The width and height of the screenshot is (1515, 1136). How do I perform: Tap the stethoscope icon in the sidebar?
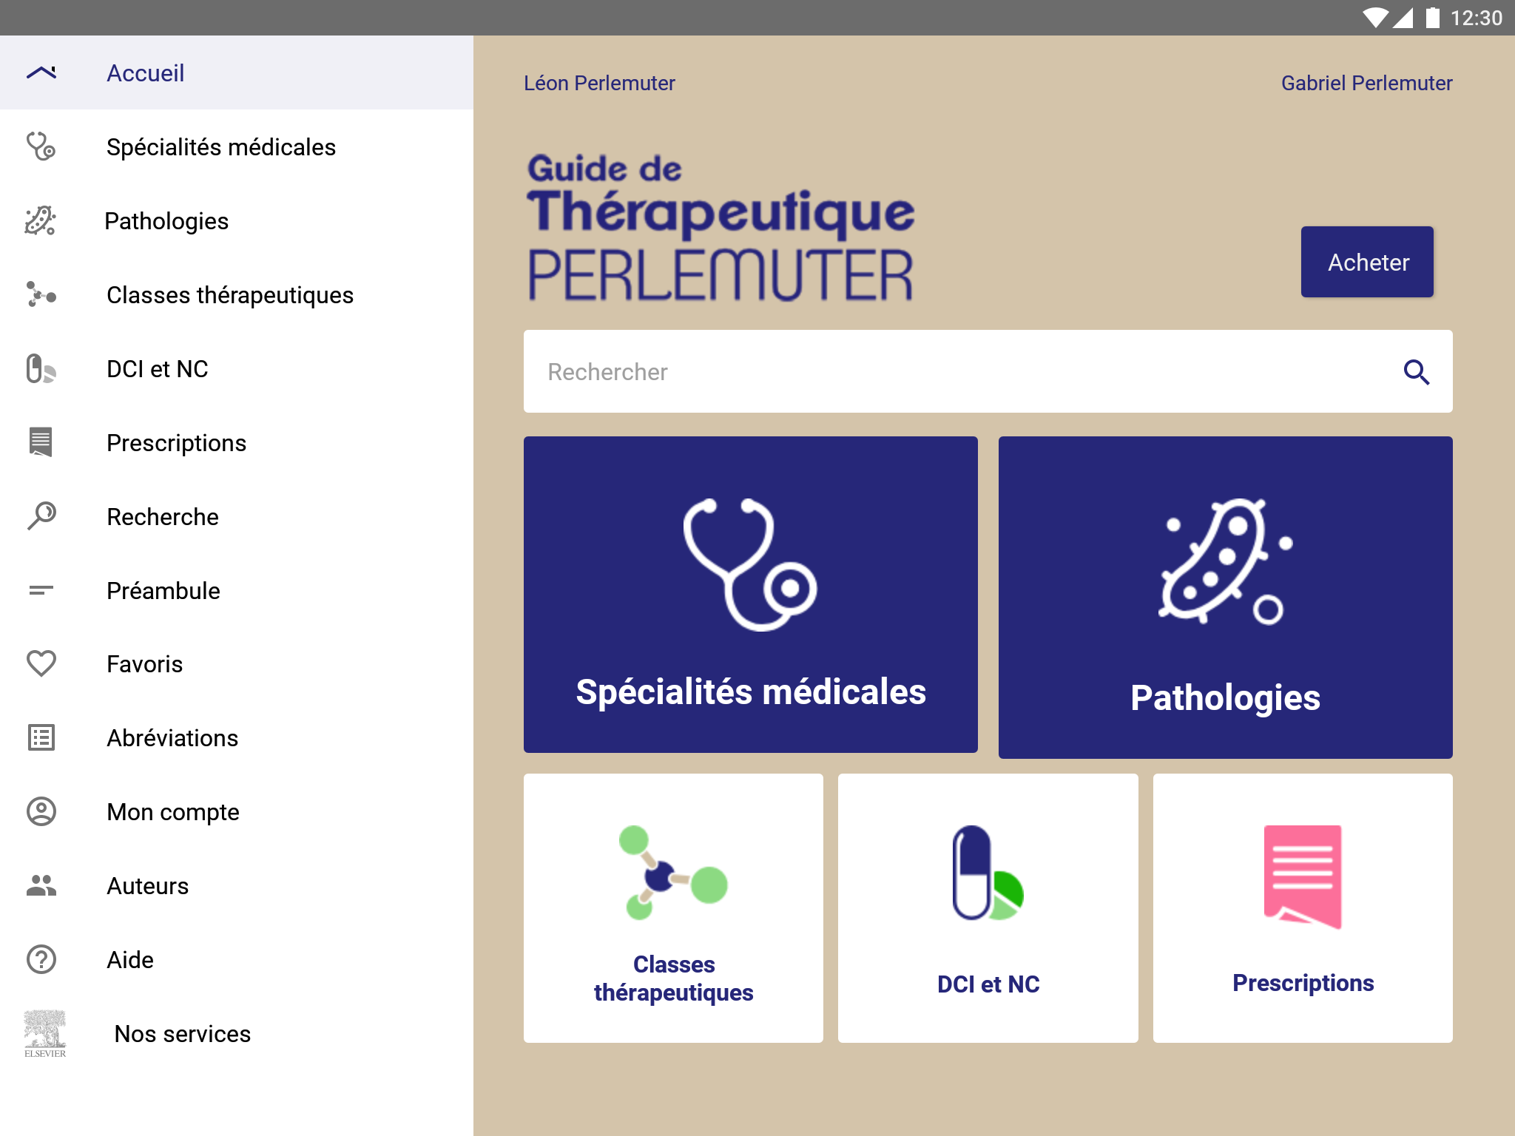pyautogui.click(x=41, y=146)
